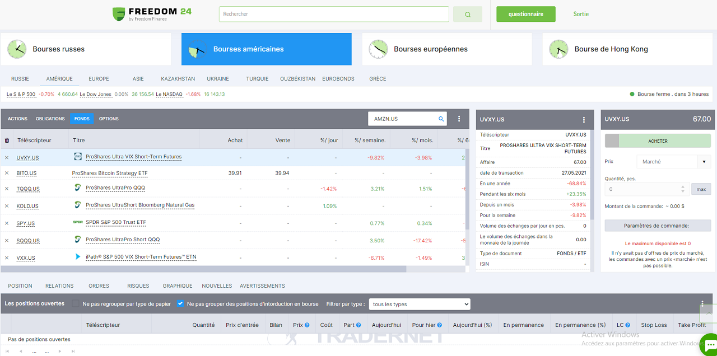Open the RISQUES tab
Image resolution: width=717 pixels, height=356 pixels.
[x=138, y=286]
